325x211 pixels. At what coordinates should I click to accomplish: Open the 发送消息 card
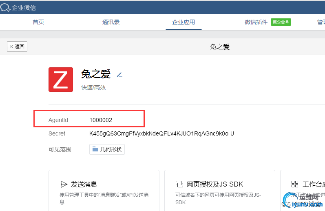(104, 191)
